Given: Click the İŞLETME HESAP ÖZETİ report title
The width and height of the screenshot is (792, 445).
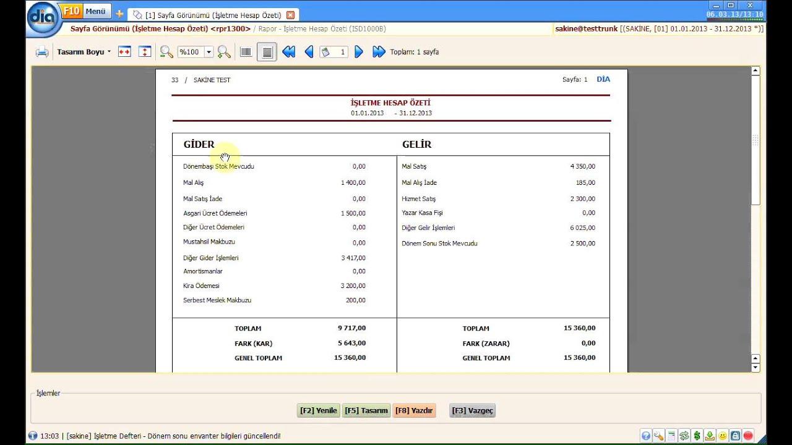Looking at the screenshot, I should coord(390,103).
